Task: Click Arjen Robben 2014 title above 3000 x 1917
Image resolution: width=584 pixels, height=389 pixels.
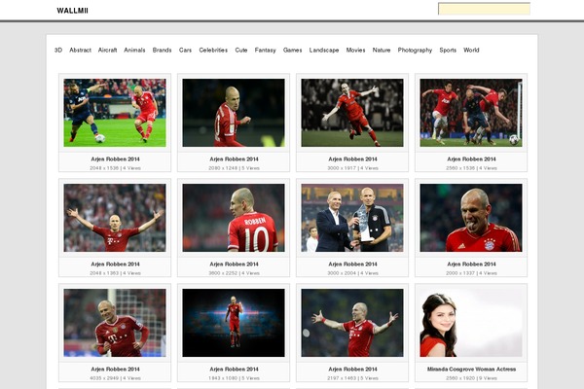Action: point(352,159)
